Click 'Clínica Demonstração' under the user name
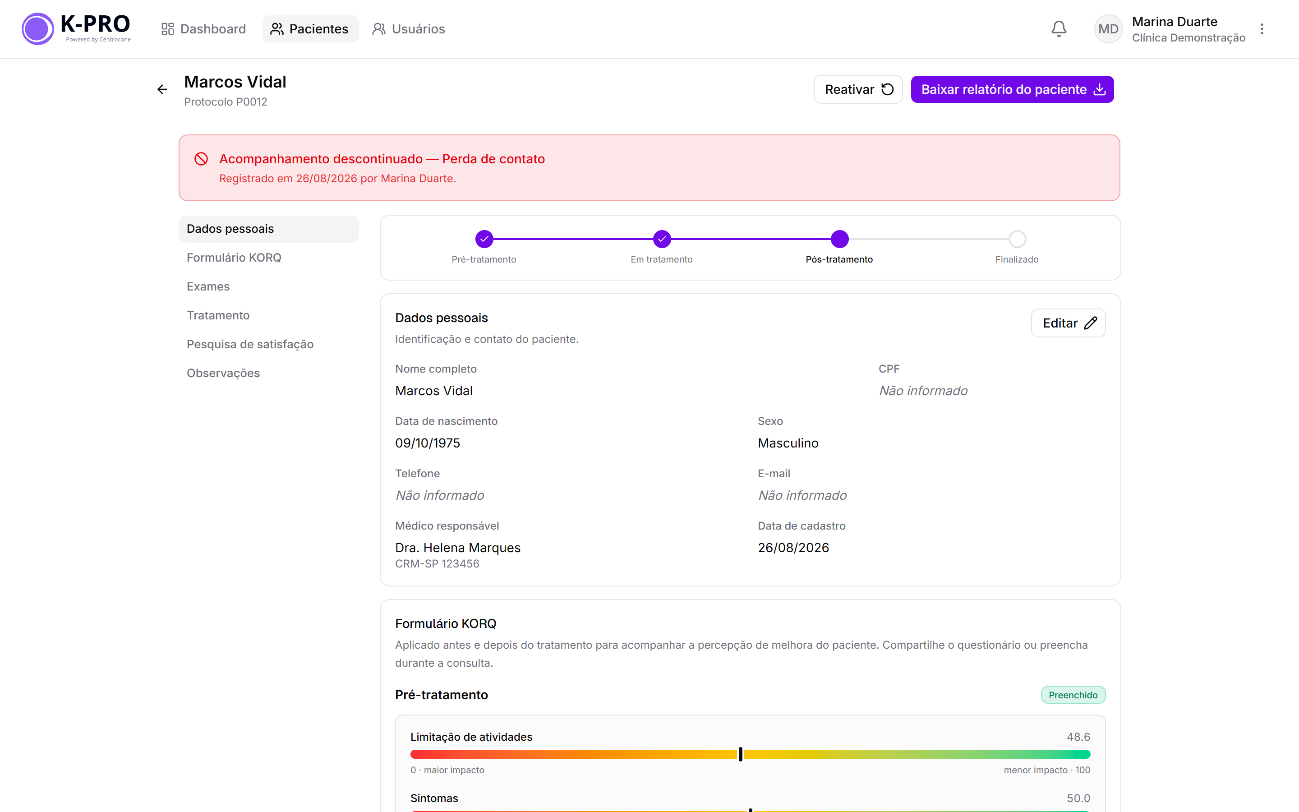This screenshot has height=812, width=1299. tap(1188, 37)
